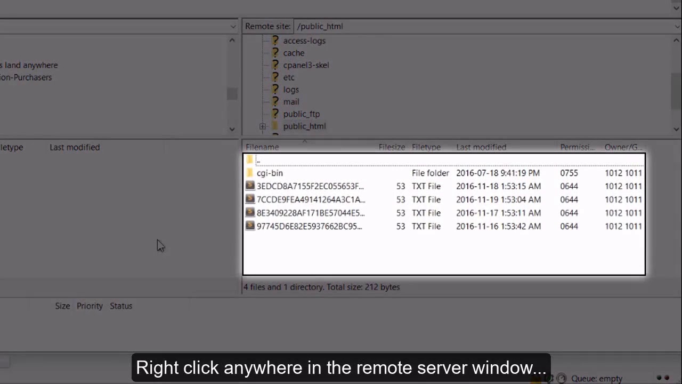
Task: Click the 2016-07-18 9:41:19 PM date cell
Action: coord(498,173)
